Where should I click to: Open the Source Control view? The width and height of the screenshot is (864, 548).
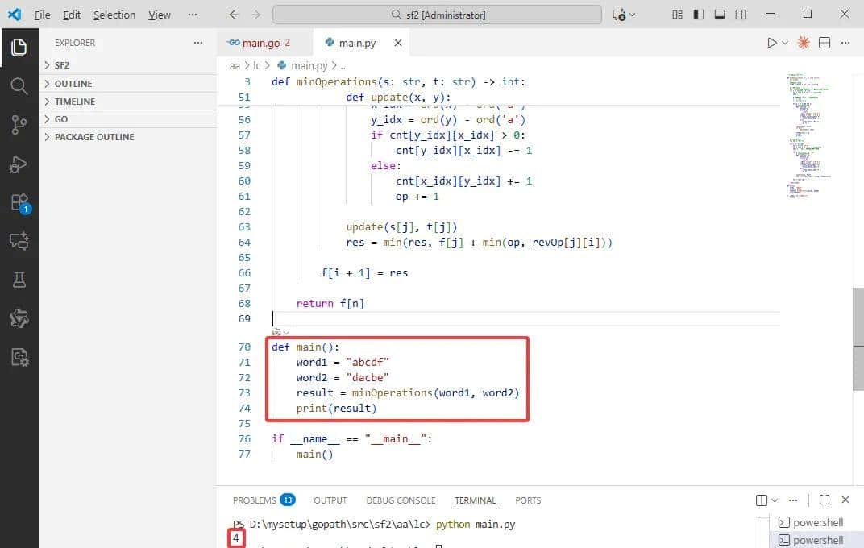(x=19, y=125)
